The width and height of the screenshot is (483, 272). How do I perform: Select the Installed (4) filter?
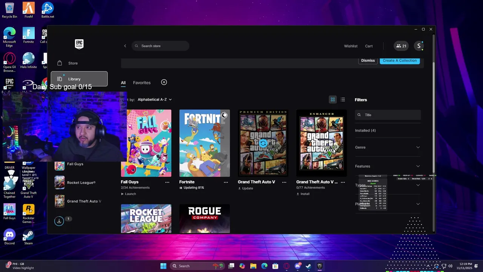tap(365, 130)
